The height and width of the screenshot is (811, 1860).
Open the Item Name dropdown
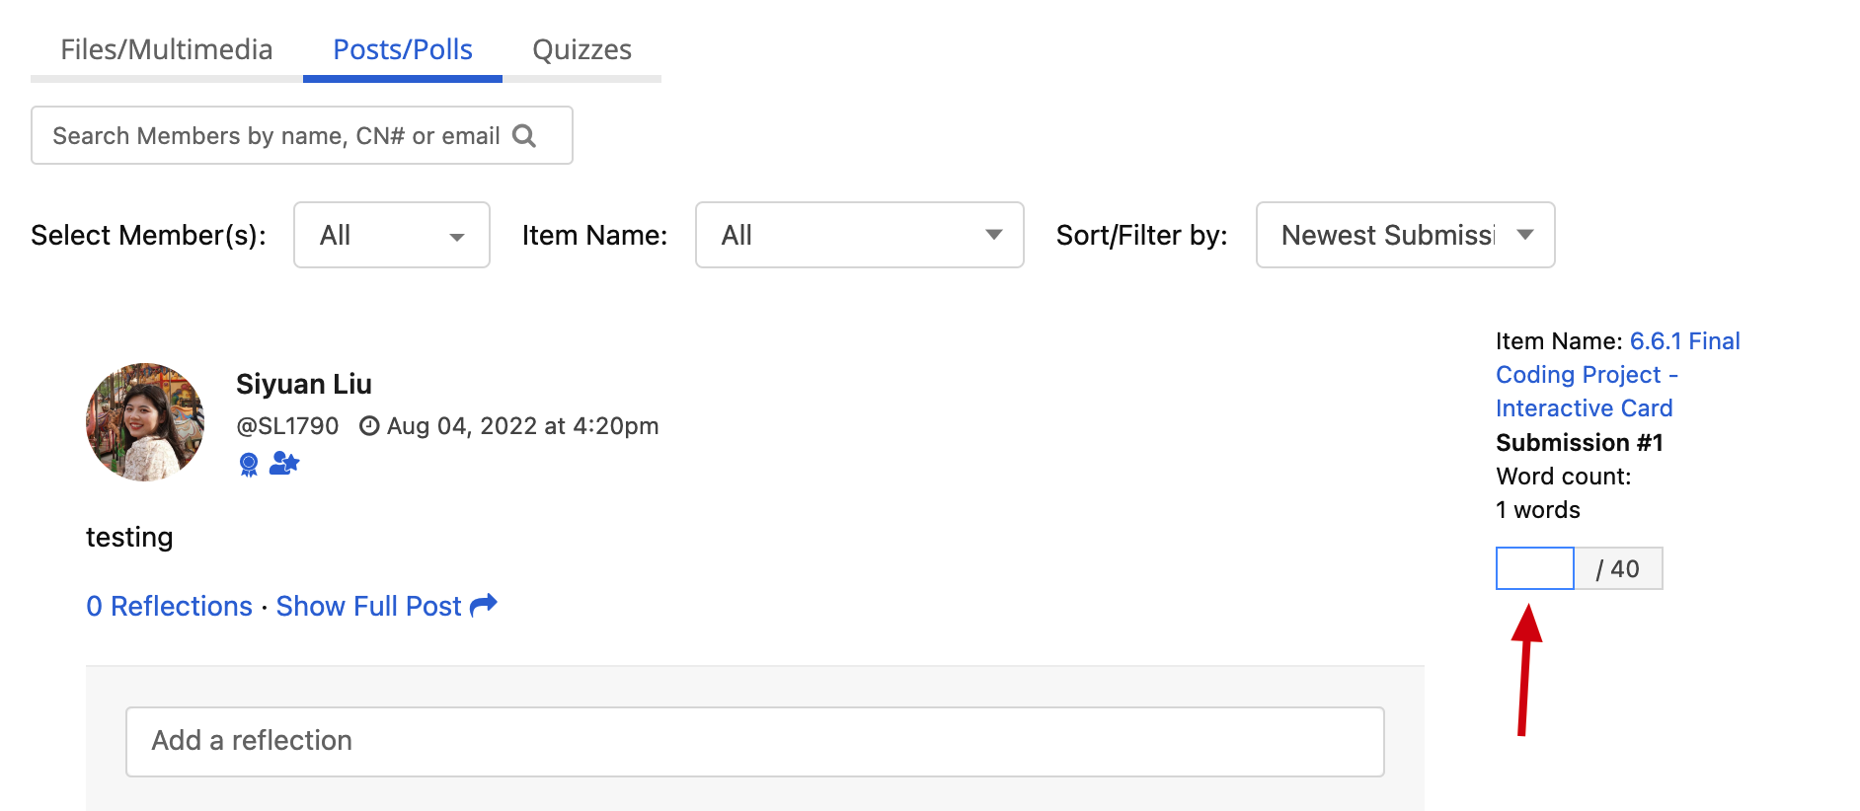coord(860,235)
